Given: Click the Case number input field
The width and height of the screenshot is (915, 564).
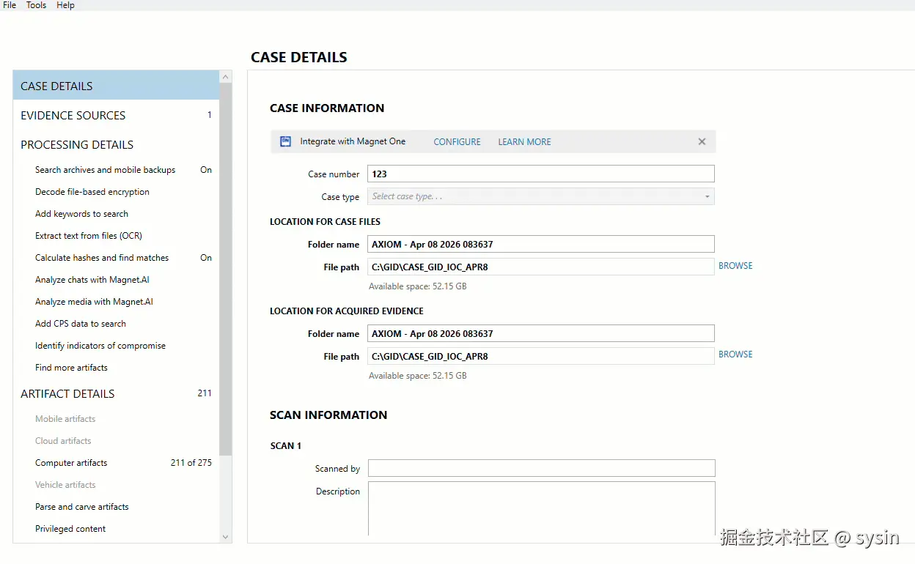Looking at the screenshot, I should click(540, 174).
